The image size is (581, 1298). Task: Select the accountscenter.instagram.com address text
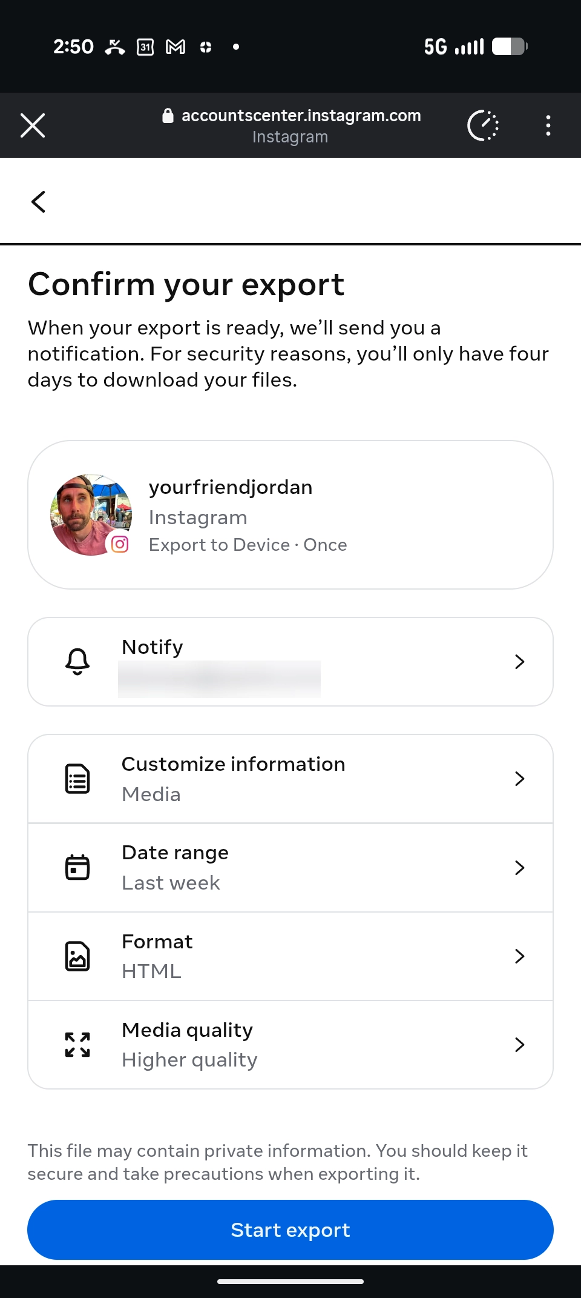[x=301, y=116]
